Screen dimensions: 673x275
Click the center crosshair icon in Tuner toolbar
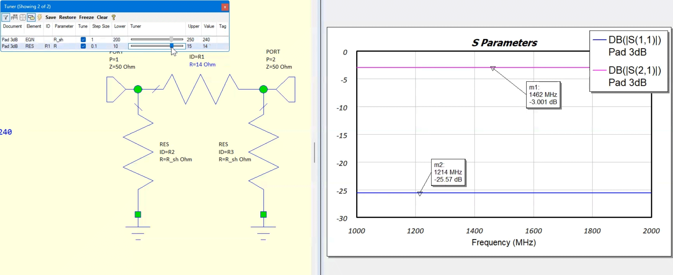pyautogui.click(x=22, y=17)
